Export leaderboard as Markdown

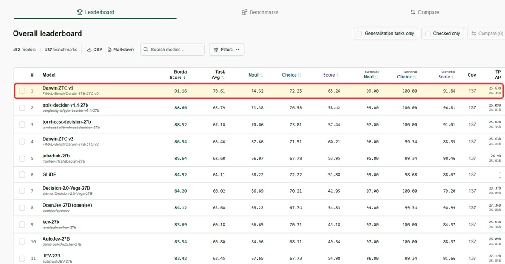[x=121, y=50]
